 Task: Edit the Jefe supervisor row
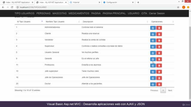click(153, 72)
